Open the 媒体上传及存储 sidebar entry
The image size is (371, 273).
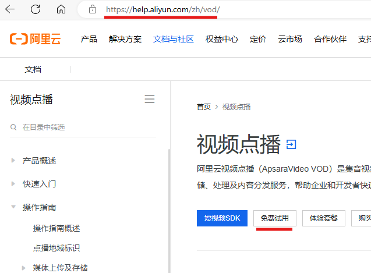click(x=61, y=268)
